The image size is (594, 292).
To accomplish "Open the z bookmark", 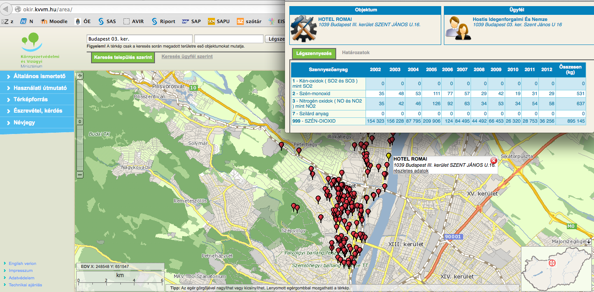I will (7, 21).
